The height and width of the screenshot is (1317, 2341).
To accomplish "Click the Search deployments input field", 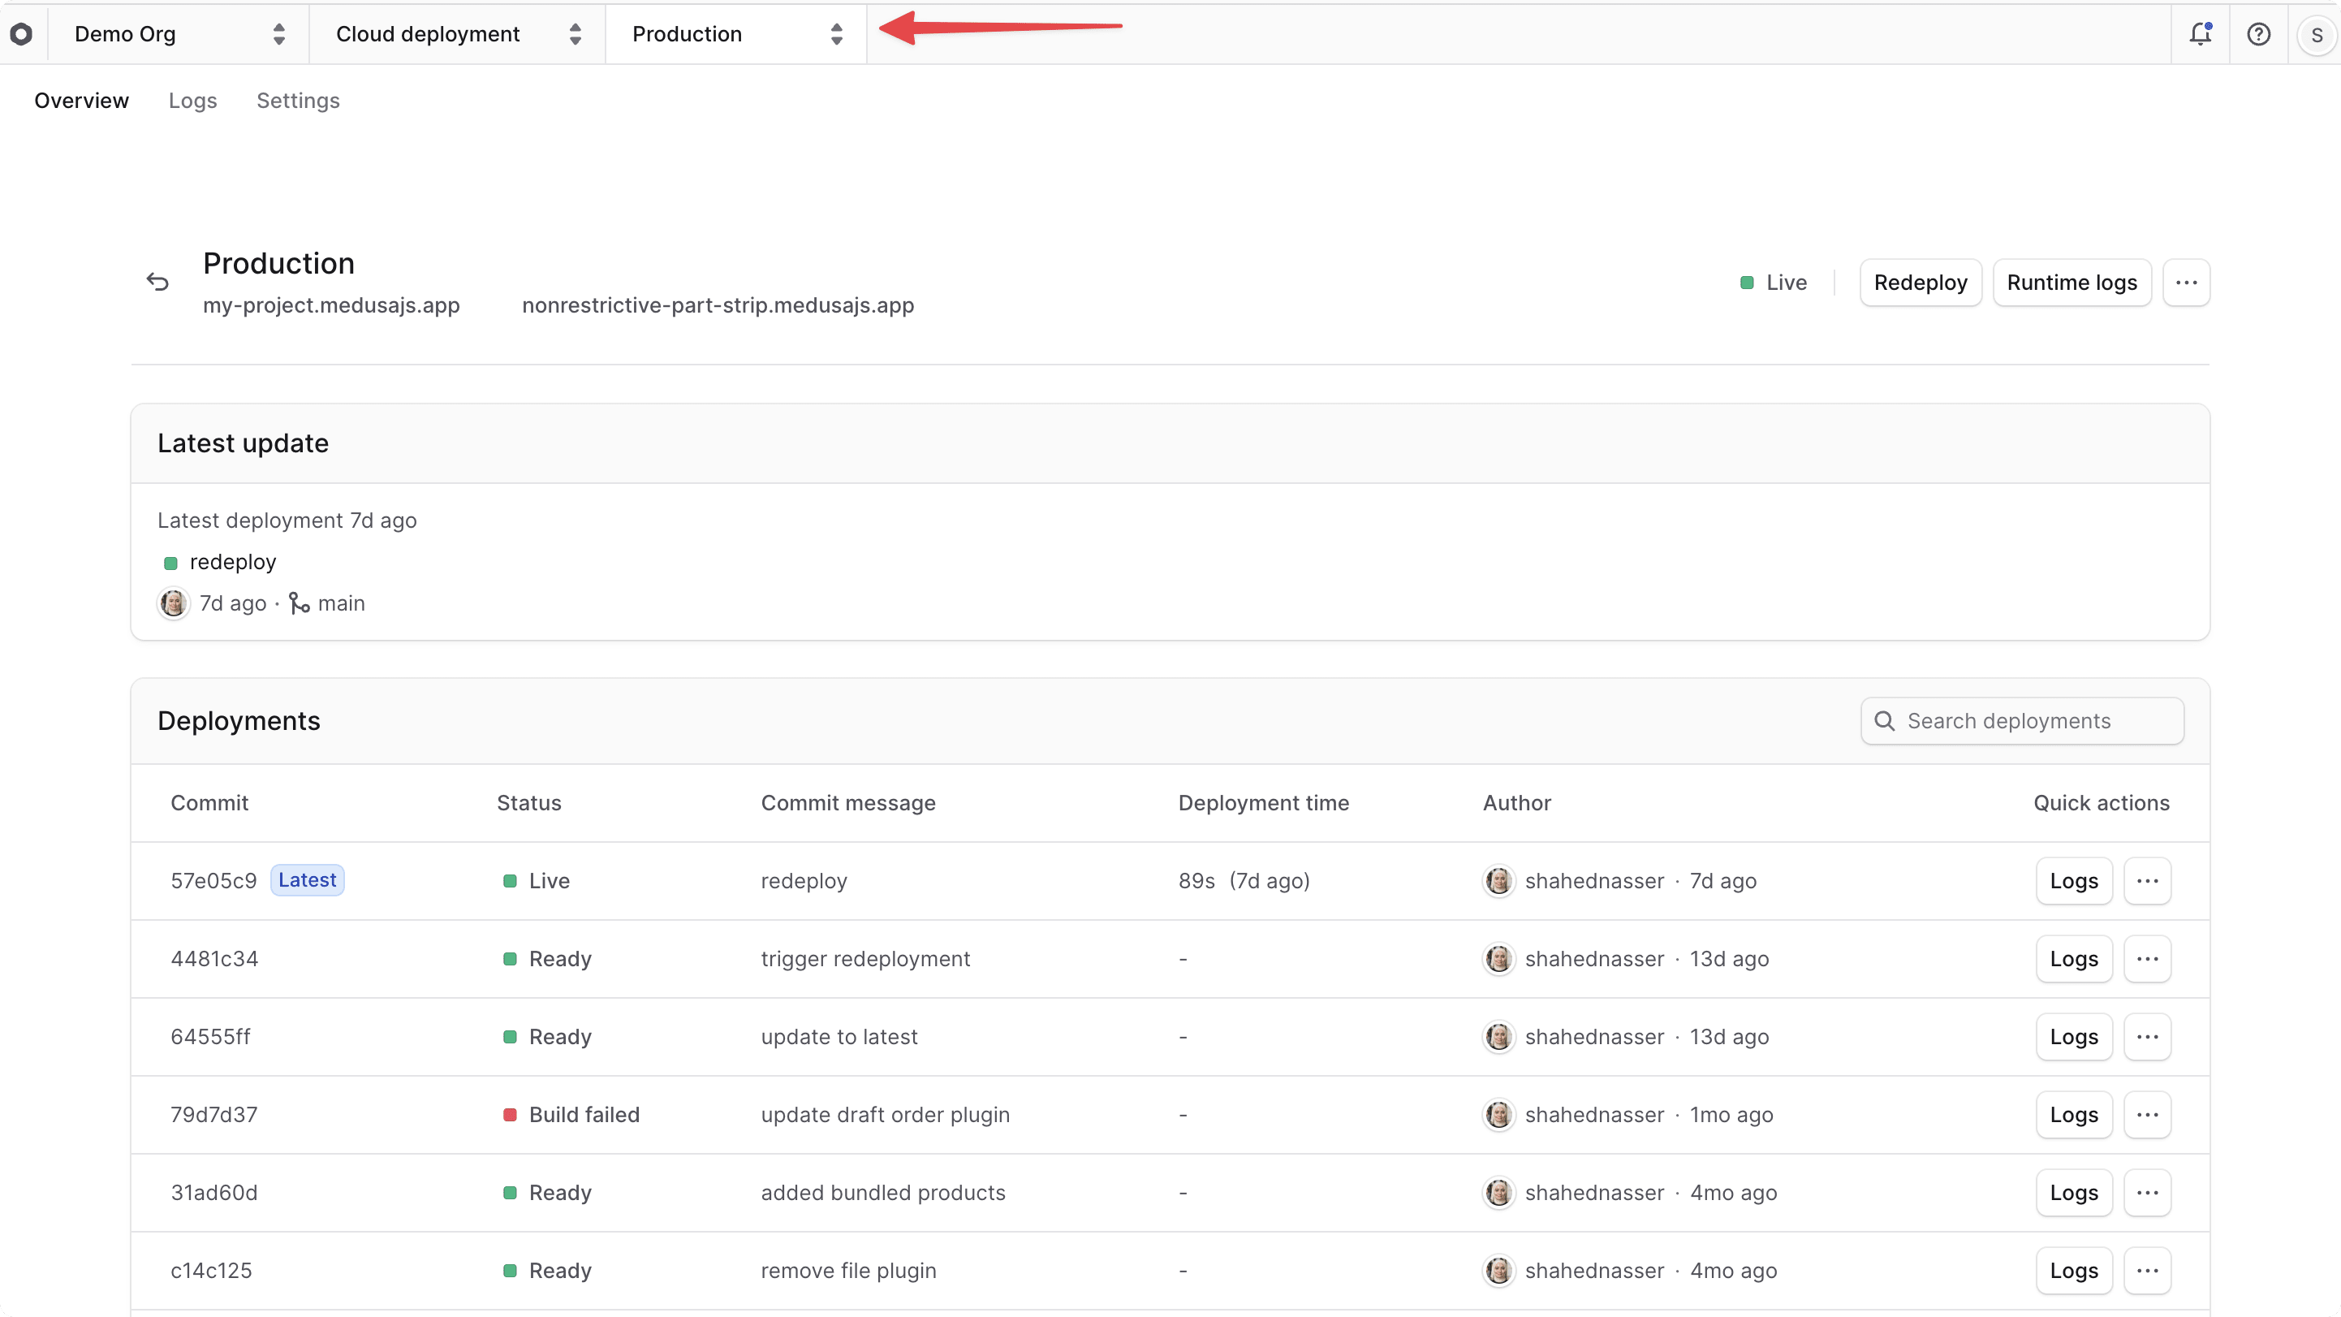I will pyautogui.click(x=2022, y=721).
